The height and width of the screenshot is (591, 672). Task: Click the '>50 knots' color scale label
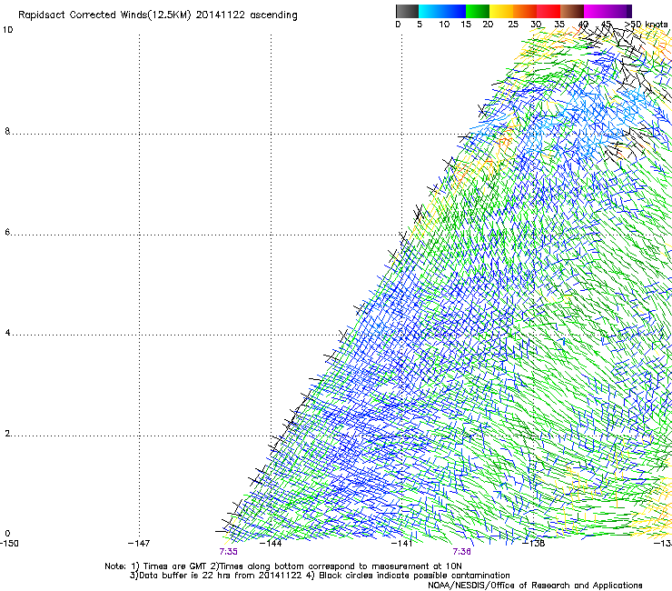(646, 25)
